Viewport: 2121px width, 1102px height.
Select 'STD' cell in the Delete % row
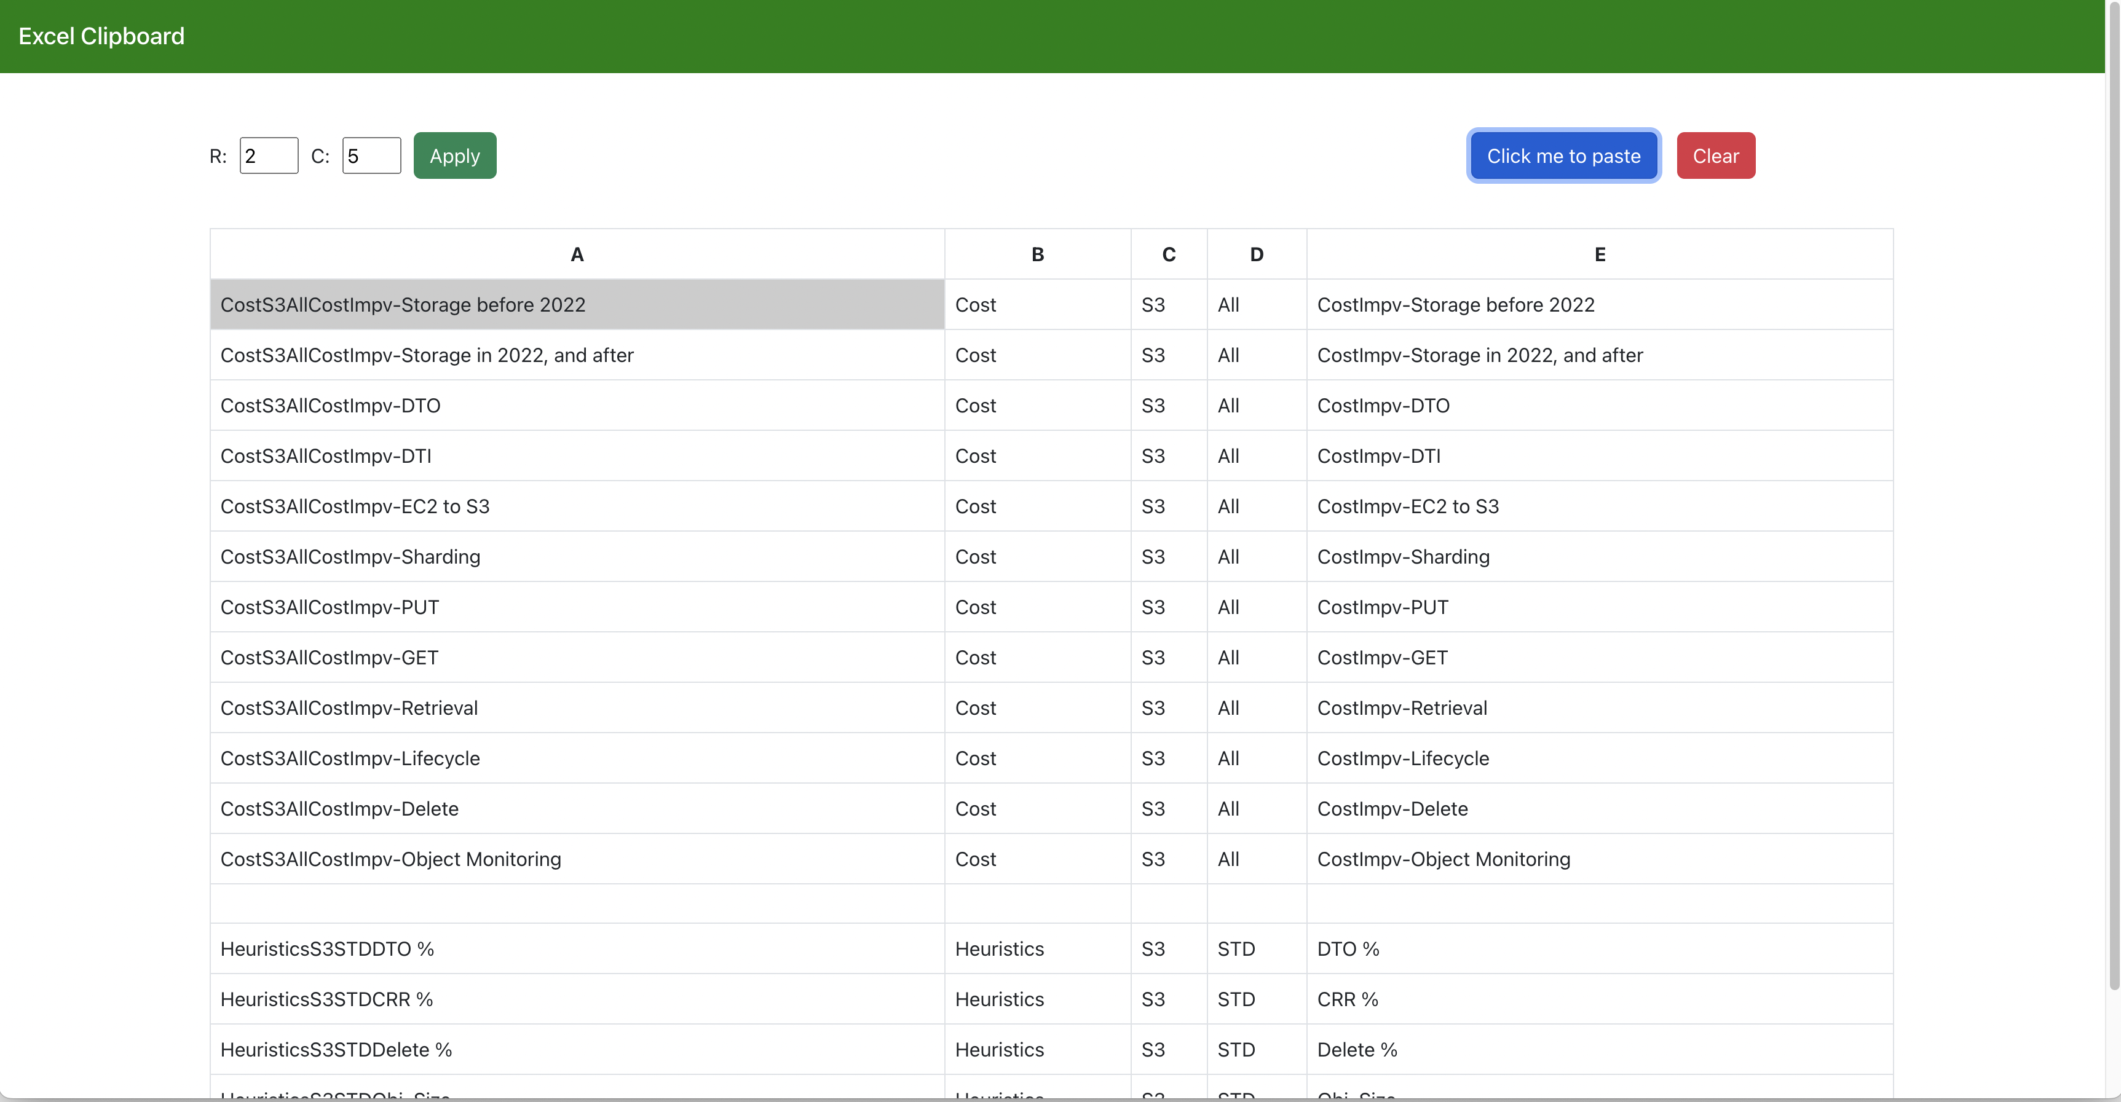click(1257, 1049)
